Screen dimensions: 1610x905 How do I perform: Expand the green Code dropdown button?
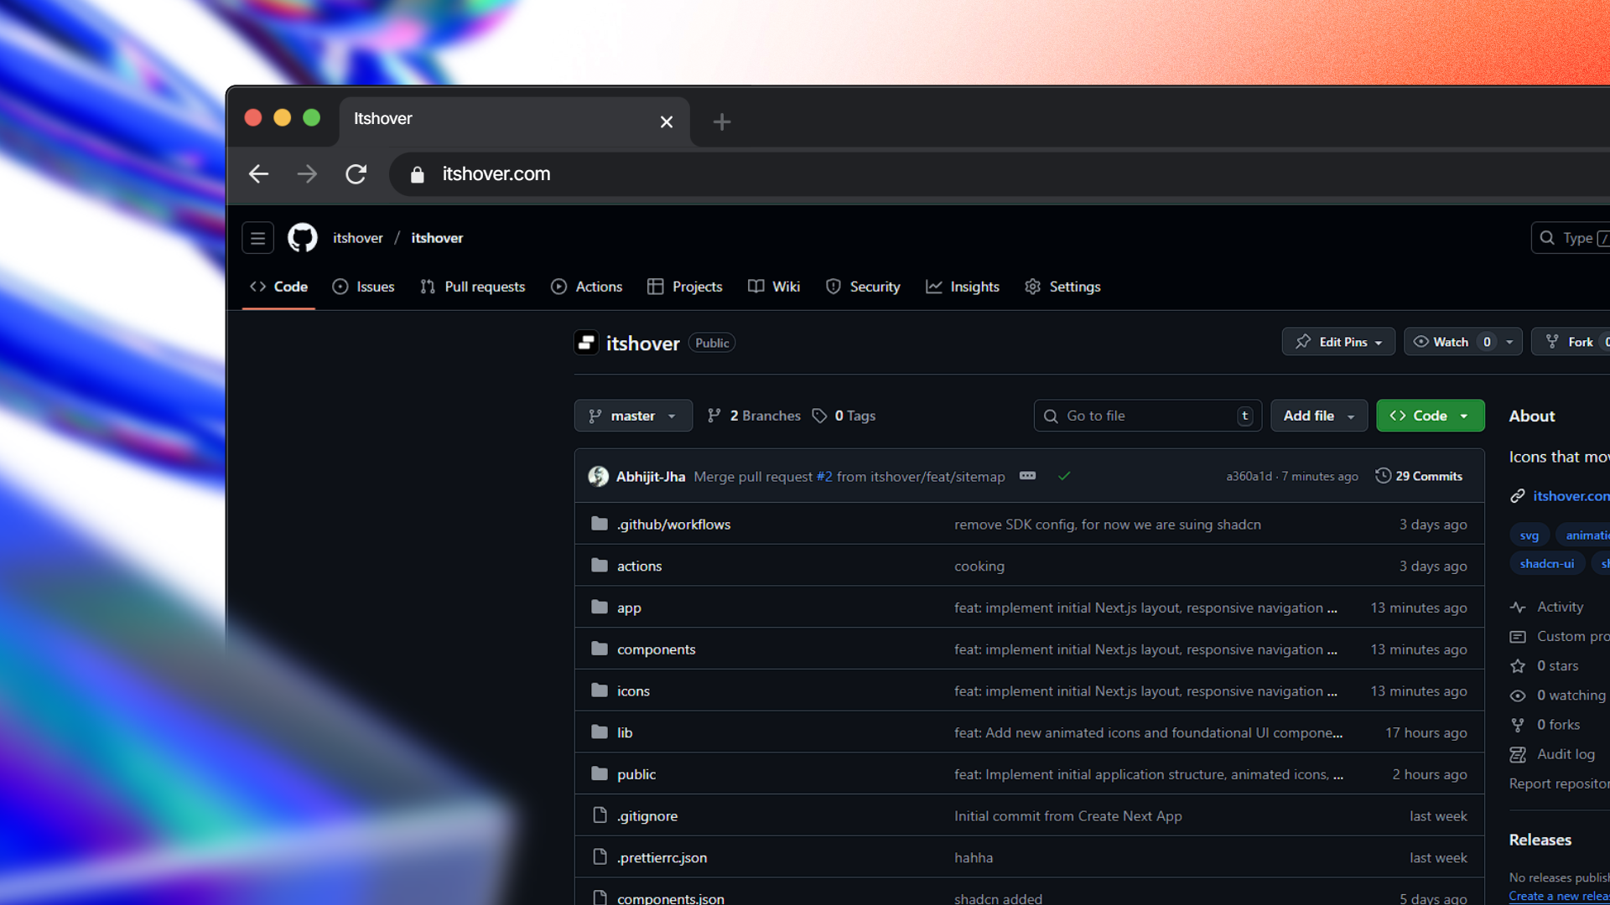(1430, 416)
